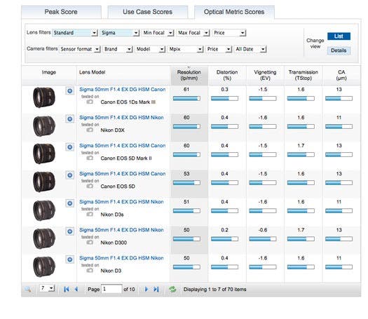
Task: Click camera icon beside Nikon D3X
Action: (90, 130)
